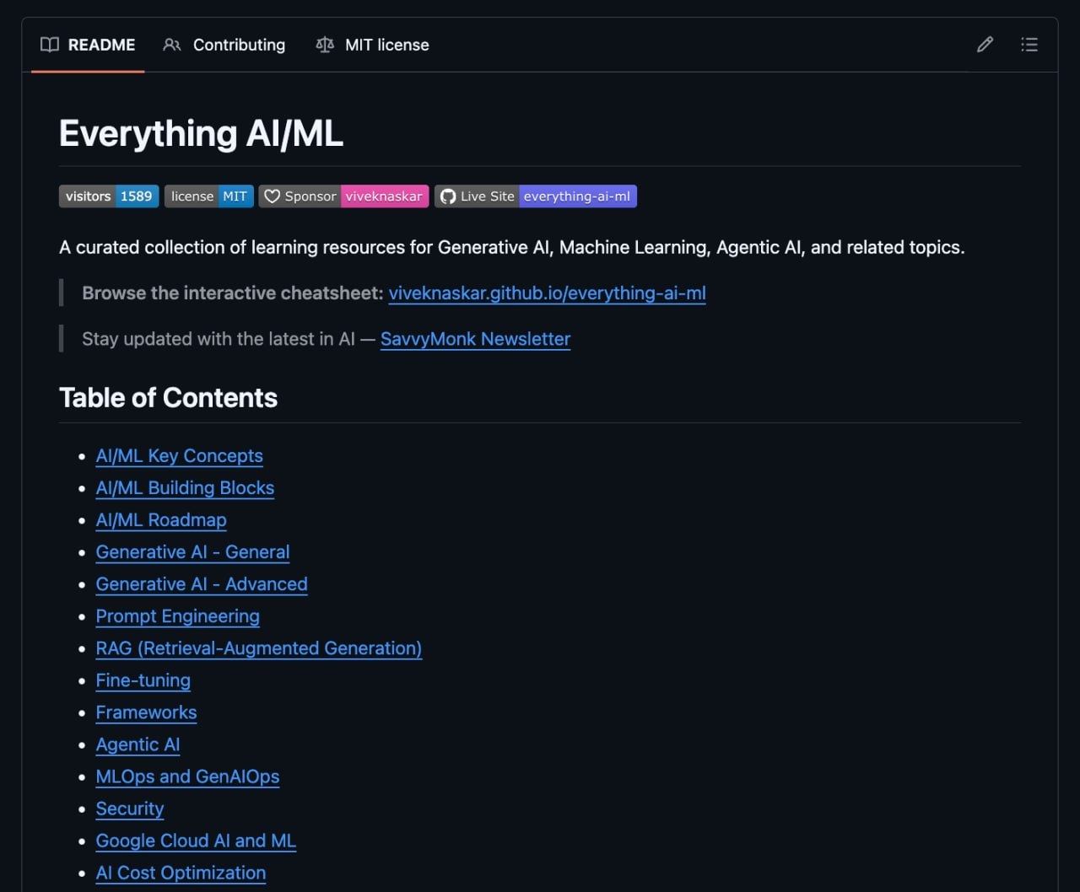
Task: Jump to RAG (Retrieval-Augmented Generation)
Action: pyautogui.click(x=258, y=648)
